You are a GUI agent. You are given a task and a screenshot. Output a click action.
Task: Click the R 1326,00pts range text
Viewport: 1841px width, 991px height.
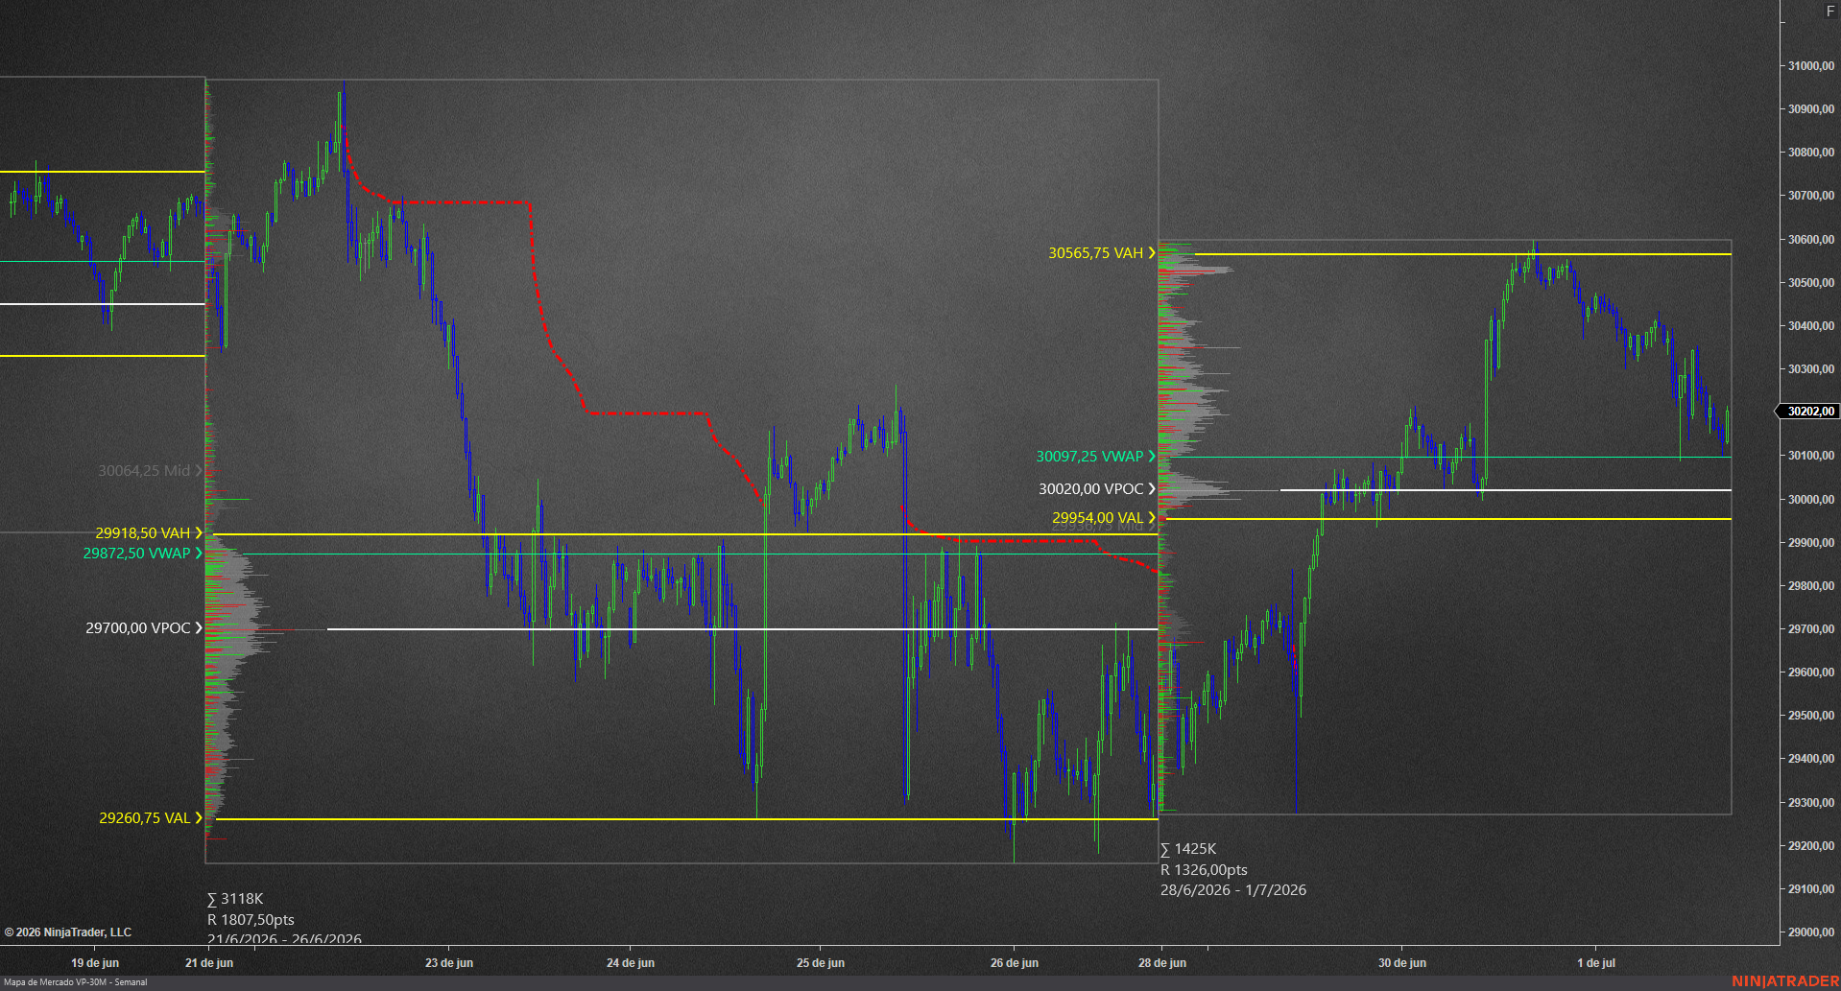(x=1204, y=870)
